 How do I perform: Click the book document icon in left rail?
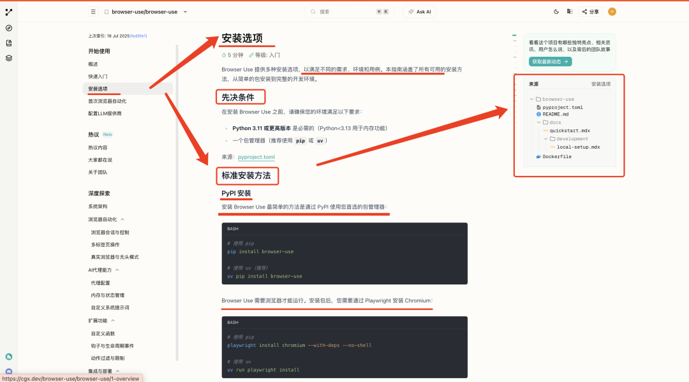pyautogui.click(x=9, y=43)
